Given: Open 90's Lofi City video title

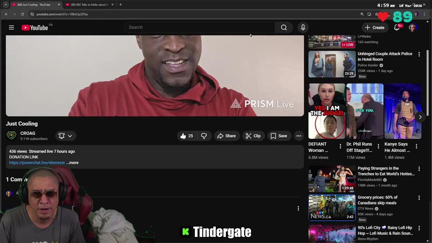Looking at the screenshot, I should (x=385, y=231).
